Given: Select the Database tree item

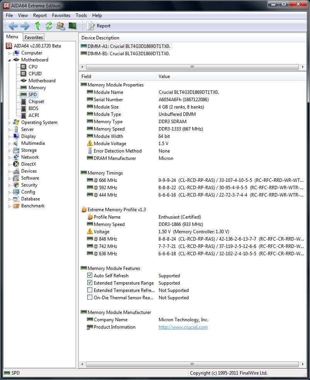Looking at the screenshot, I should coord(30,199).
